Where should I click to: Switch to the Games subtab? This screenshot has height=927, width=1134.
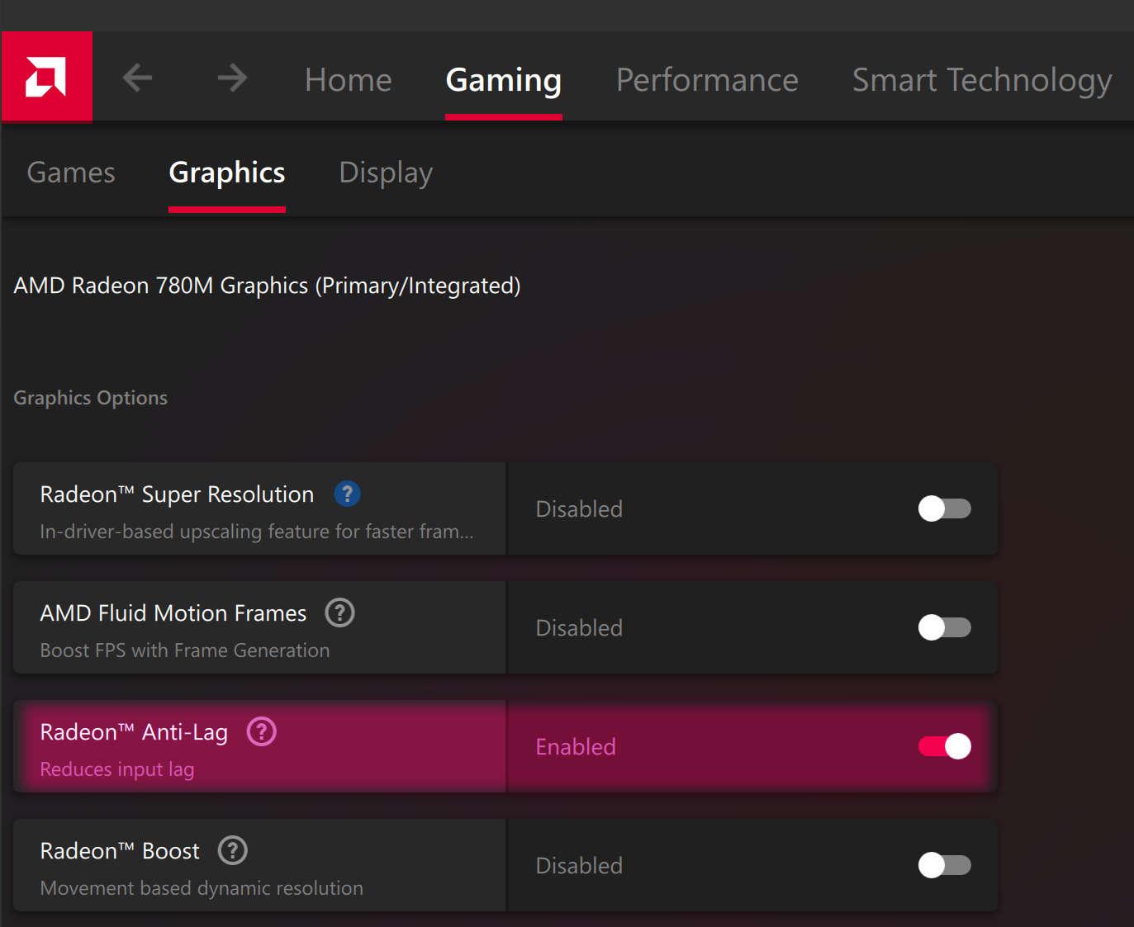tap(70, 173)
